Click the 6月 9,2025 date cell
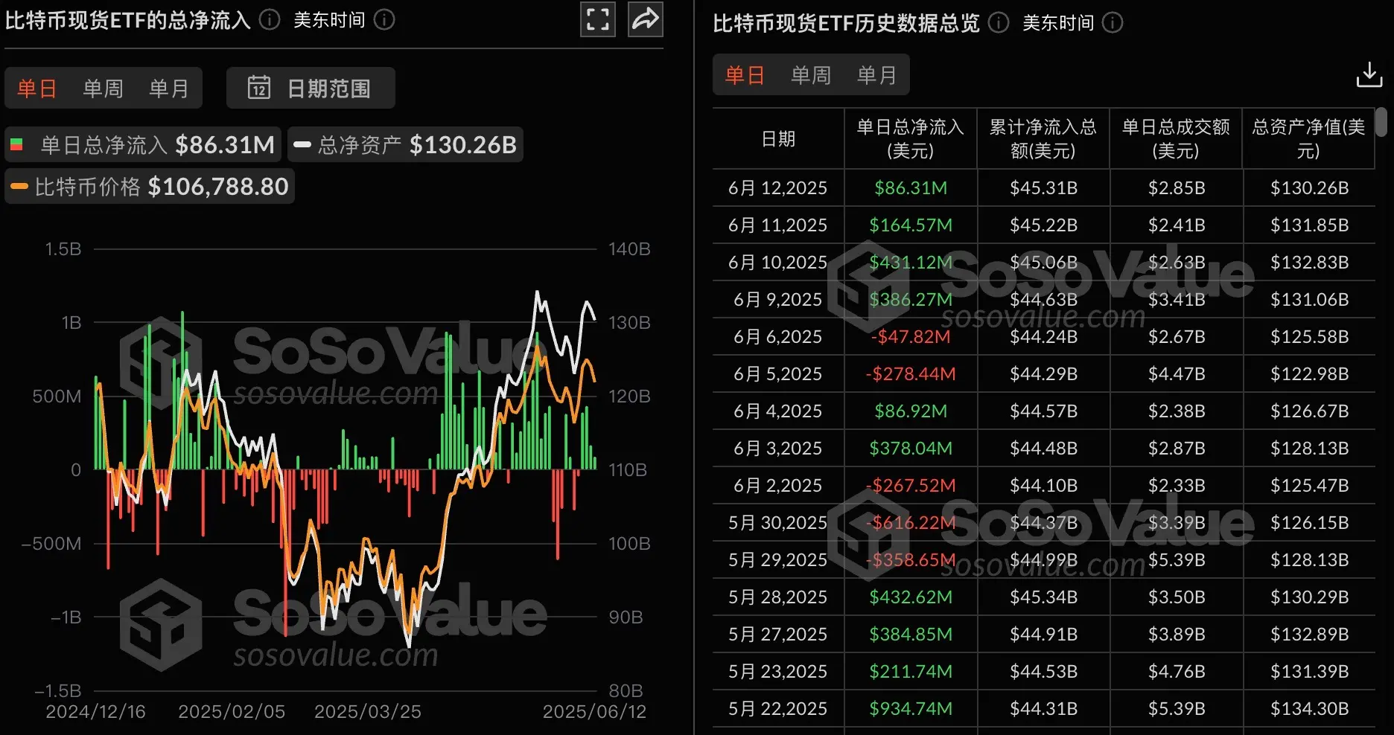This screenshot has width=1394, height=735. (x=778, y=300)
